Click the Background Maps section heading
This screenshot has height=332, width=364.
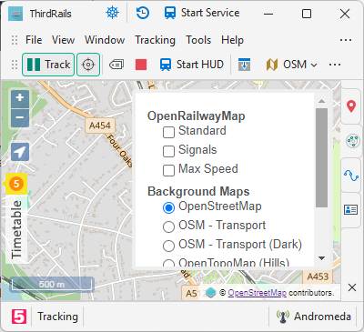pyautogui.click(x=198, y=191)
